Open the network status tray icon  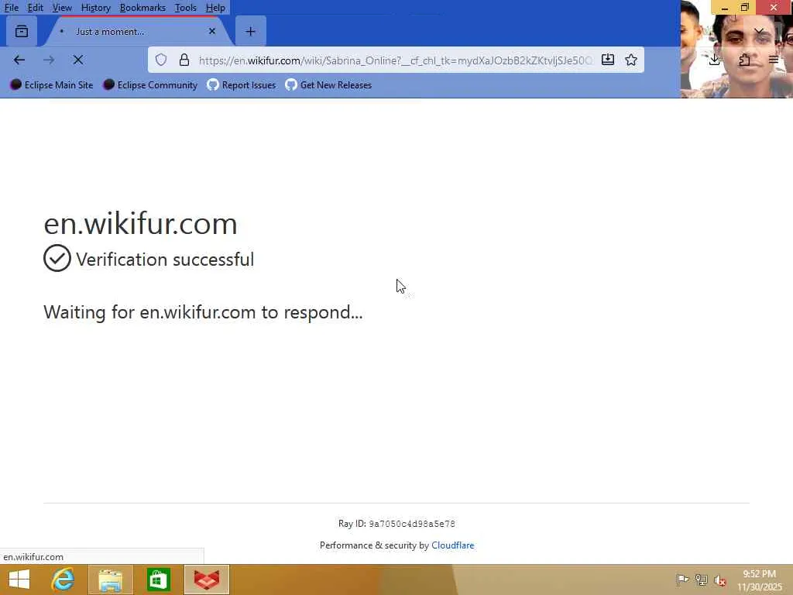coord(701,580)
